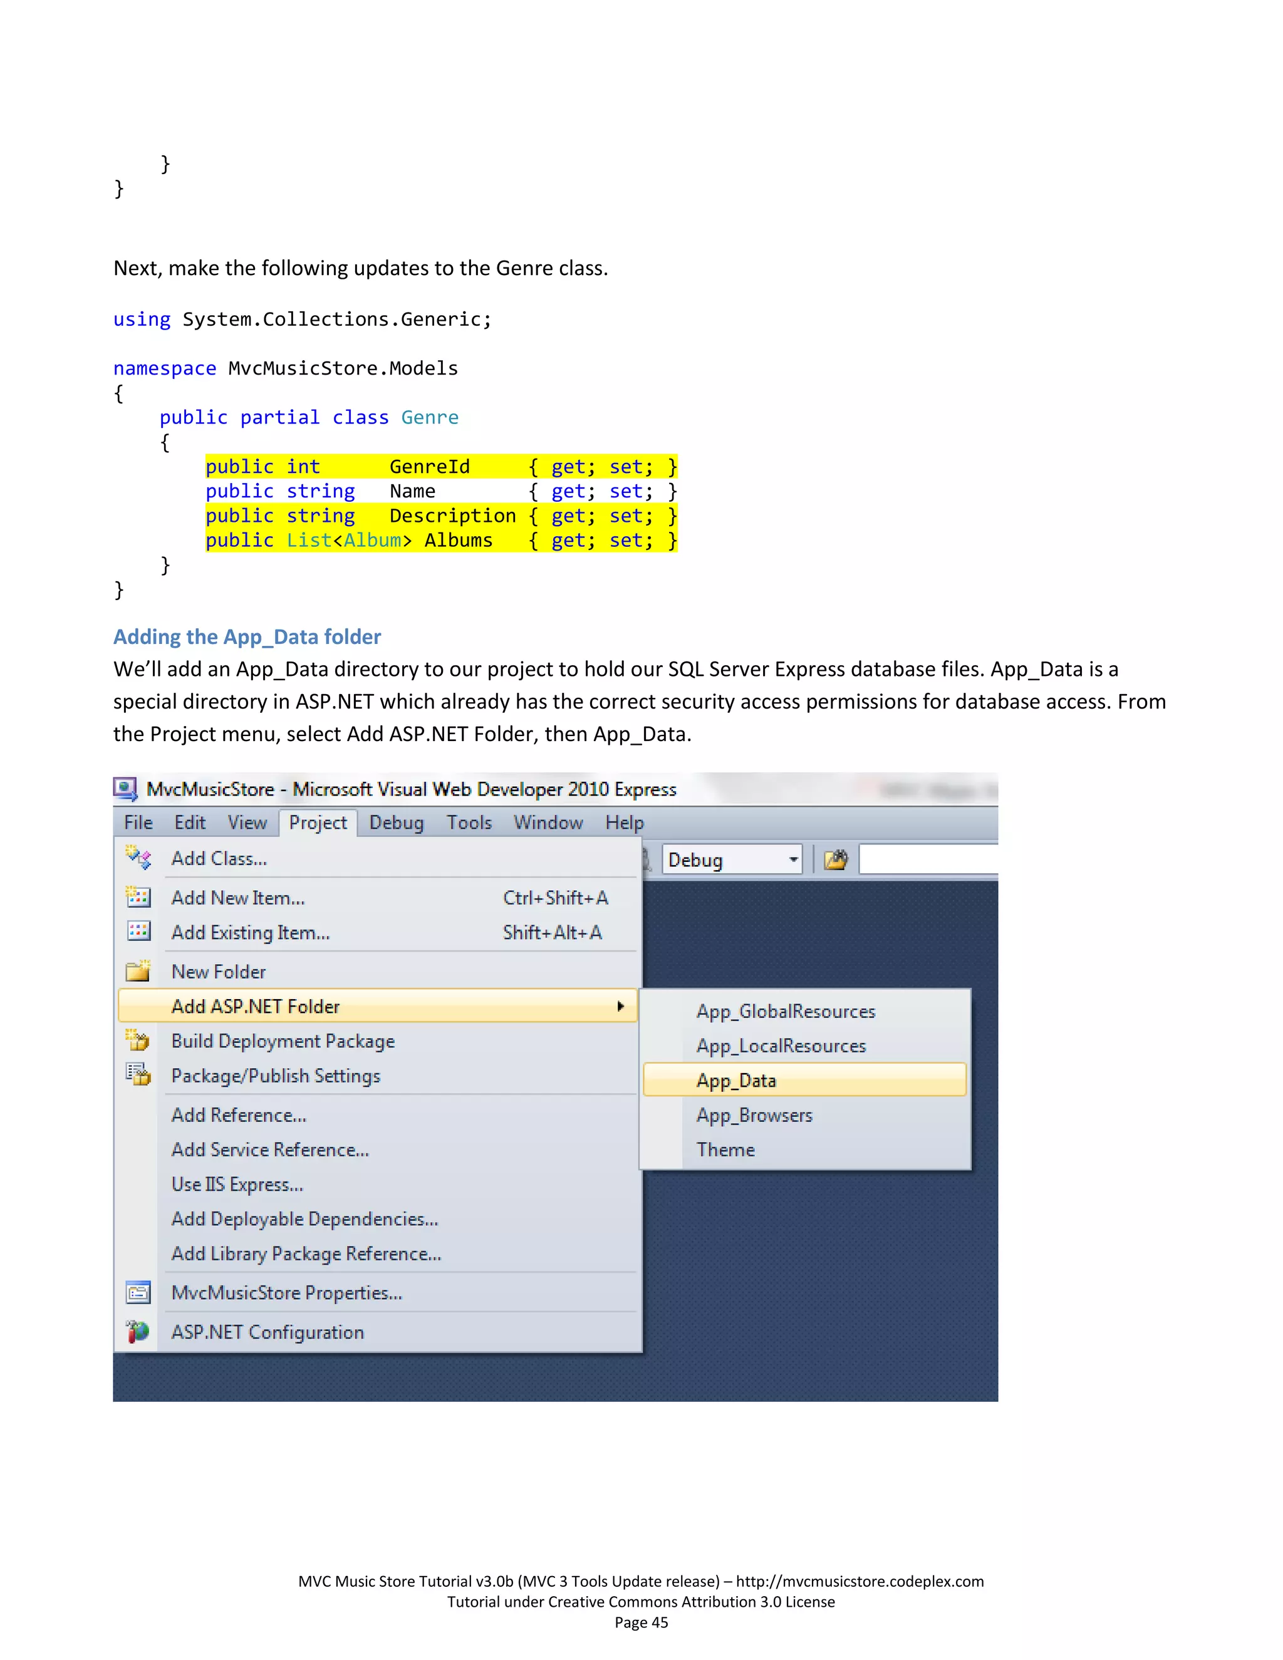Select App_Data from the submenu
The image size is (1283, 1660).
click(x=735, y=1080)
